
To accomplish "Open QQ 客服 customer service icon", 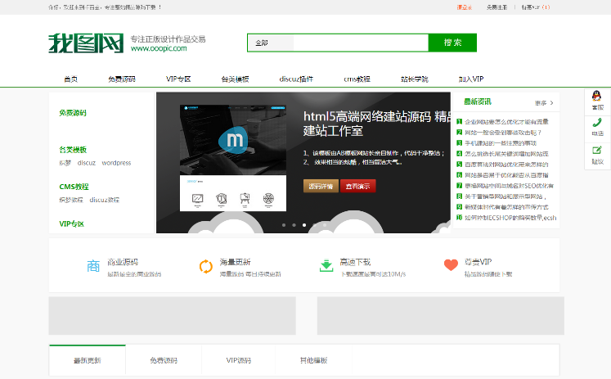I will (597, 100).
